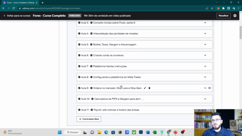
Task: Click the Aula 7 Plataforma Hantec title
Action: pos(110,66)
